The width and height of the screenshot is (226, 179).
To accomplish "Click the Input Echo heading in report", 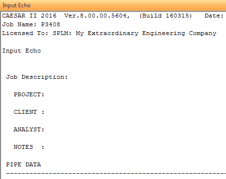I will tap(21, 51).
